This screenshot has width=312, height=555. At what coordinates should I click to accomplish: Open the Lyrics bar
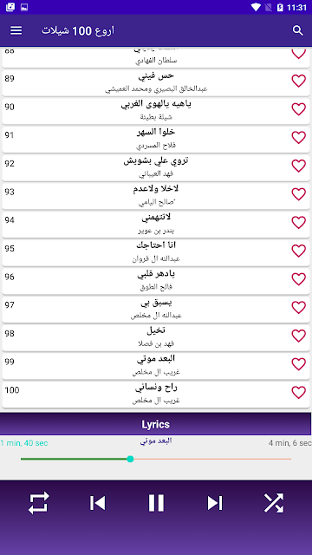156,424
